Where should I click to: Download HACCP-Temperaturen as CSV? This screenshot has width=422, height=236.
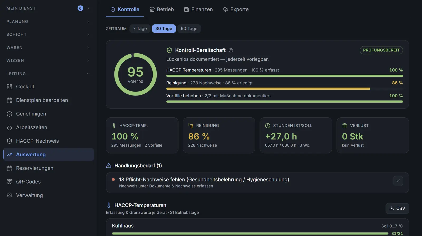(x=397, y=208)
